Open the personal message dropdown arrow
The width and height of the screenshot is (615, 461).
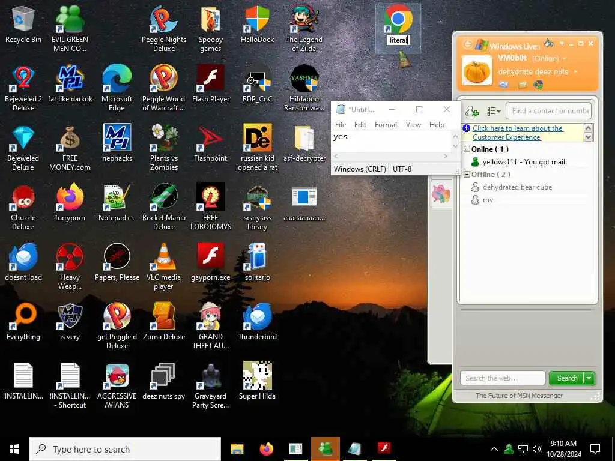click(x=575, y=72)
